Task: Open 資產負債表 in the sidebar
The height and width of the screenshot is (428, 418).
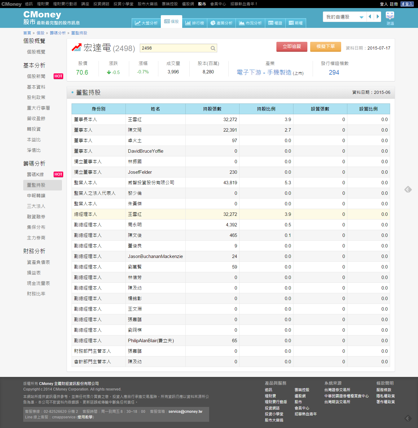Action: click(38, 262)
